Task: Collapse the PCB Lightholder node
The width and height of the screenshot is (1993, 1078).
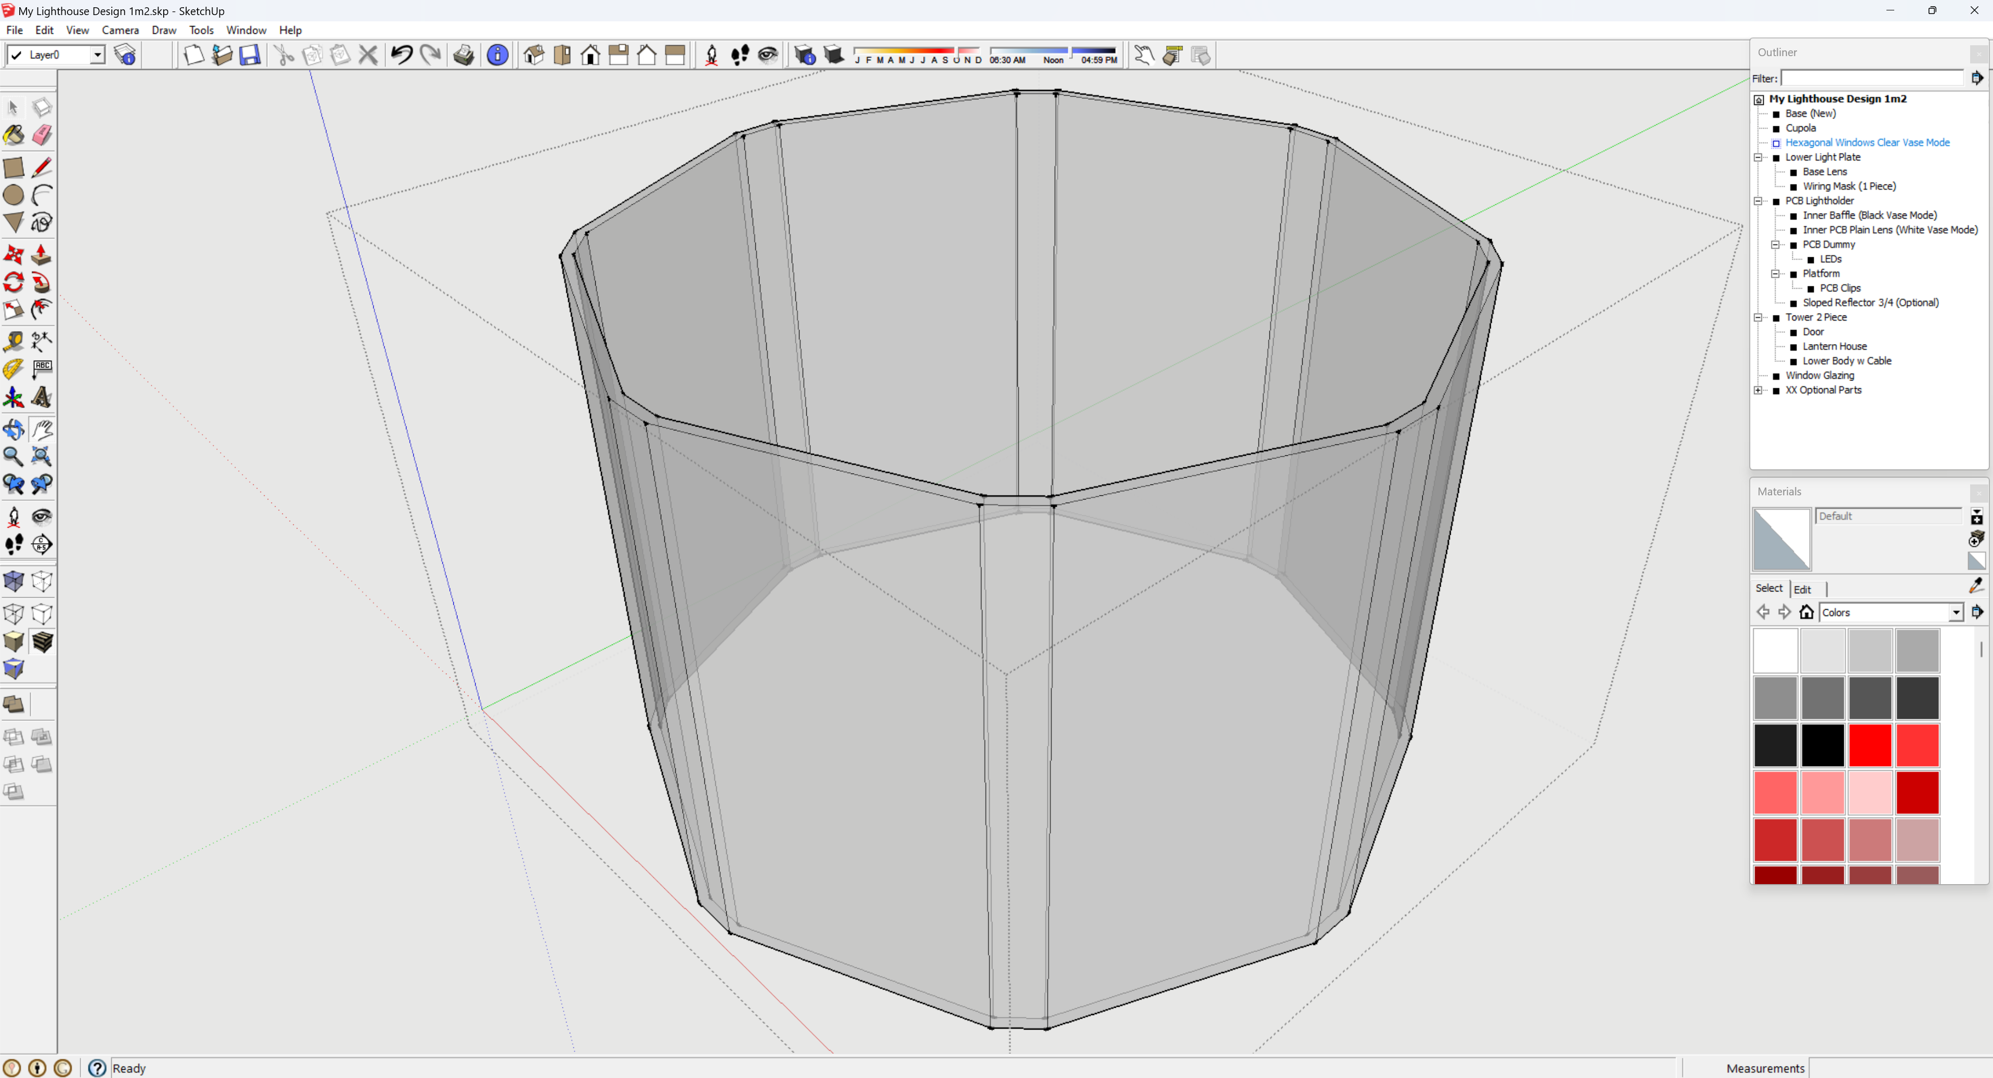Action: tap(1759, 201)
